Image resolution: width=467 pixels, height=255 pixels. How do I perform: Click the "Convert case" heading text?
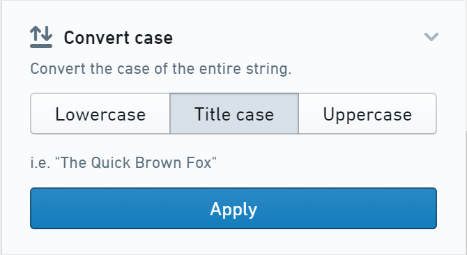[118, 38]
